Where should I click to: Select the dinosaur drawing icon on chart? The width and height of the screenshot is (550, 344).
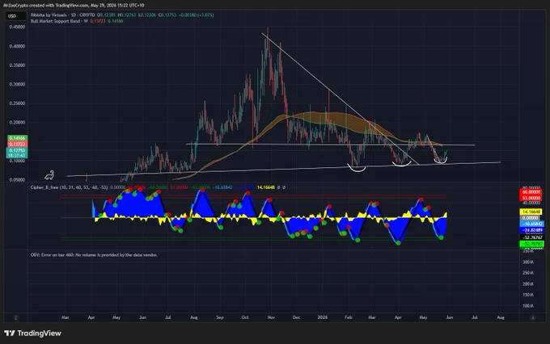(49, 174)
